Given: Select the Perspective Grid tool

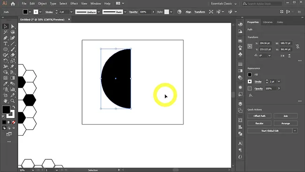Looking at the screenshot, I should (x=13, y=72).
